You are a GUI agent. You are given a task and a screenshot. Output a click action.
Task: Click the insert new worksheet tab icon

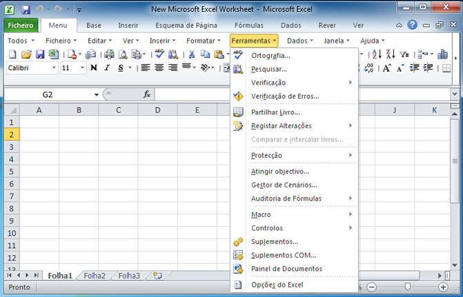tap(158, 276)
